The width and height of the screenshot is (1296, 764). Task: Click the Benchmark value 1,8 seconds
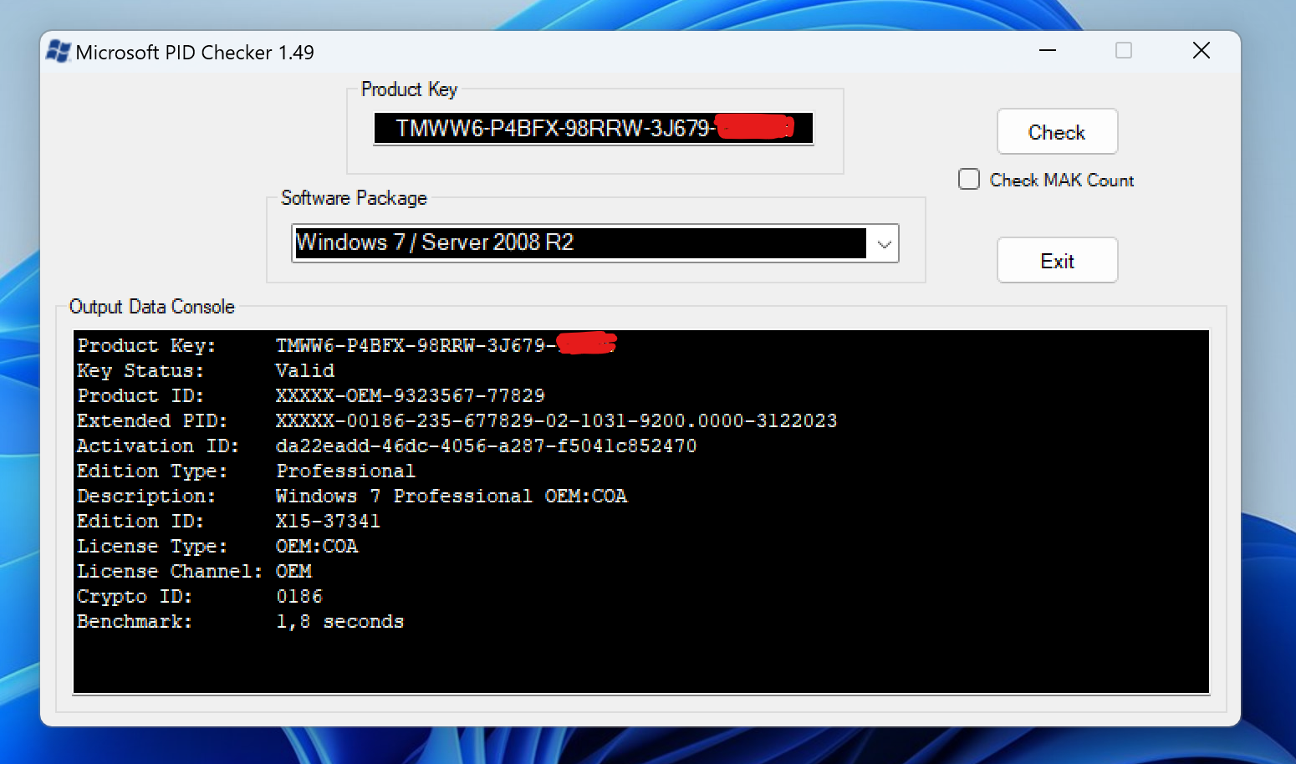pos(340,621)
